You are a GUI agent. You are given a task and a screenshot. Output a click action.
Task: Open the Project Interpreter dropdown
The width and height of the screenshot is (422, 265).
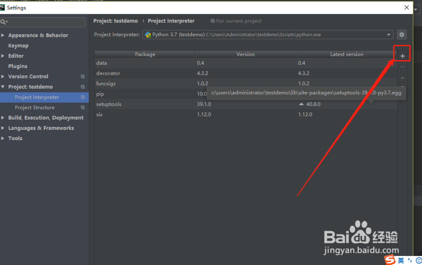[268, 35]
